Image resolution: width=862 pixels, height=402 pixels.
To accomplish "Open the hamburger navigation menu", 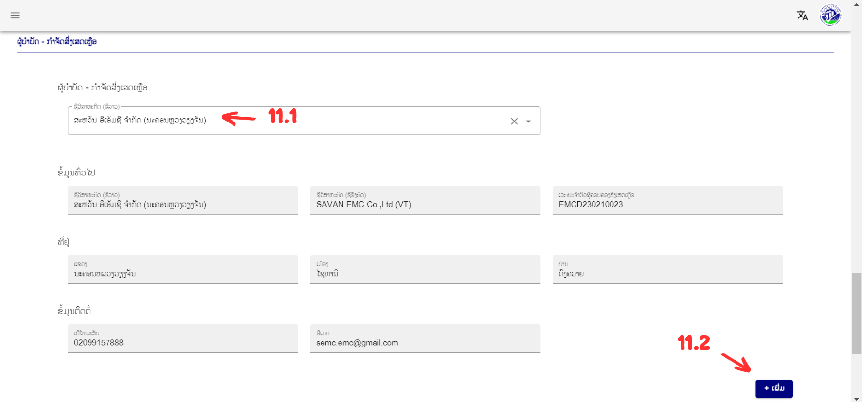I will 15,16.
